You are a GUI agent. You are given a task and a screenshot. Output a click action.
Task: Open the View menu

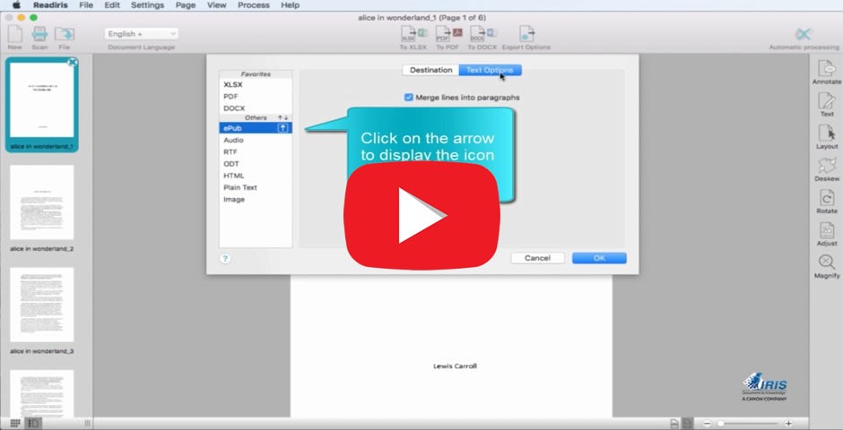click(217, 4)
